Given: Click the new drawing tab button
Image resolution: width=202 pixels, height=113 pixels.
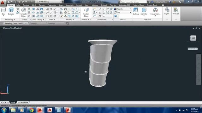Looking at the screenshot, I should pyautogui.click(x=67, y=24).
